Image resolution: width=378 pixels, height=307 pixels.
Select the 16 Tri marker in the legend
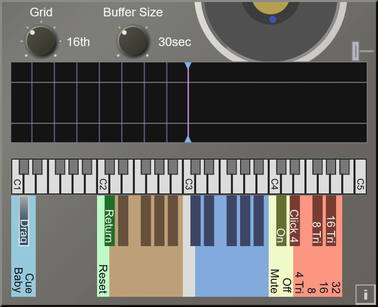[331, 221]
